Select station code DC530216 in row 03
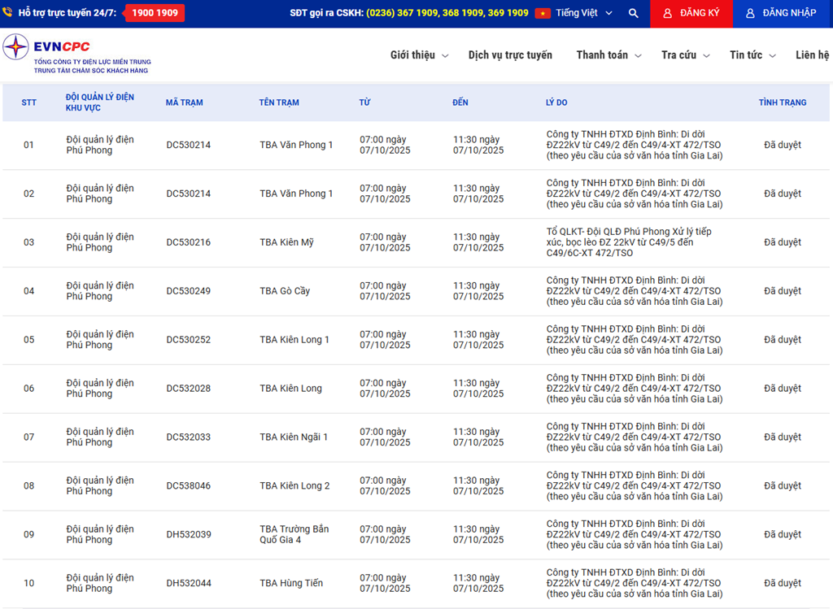 pos(188,242)
